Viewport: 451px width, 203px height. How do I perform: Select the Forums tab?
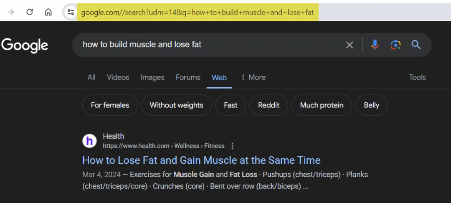tap(188, 77)
